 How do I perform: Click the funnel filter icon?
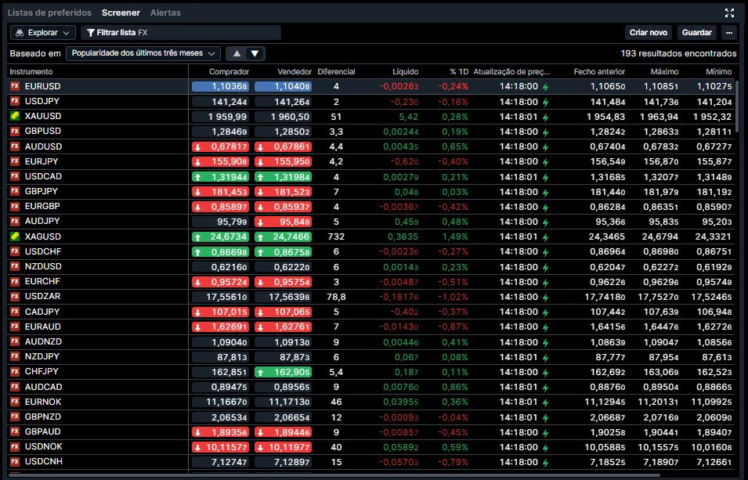(x=90, y=32)
